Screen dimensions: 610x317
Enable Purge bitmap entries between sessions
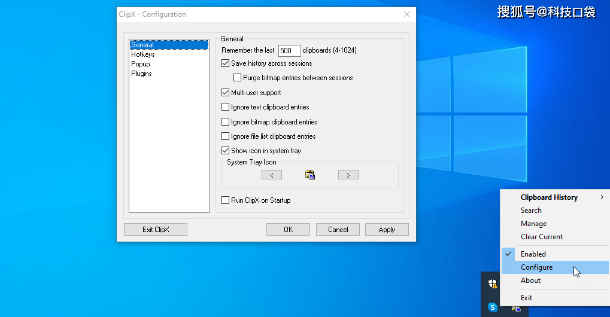[x=238, y=78]
